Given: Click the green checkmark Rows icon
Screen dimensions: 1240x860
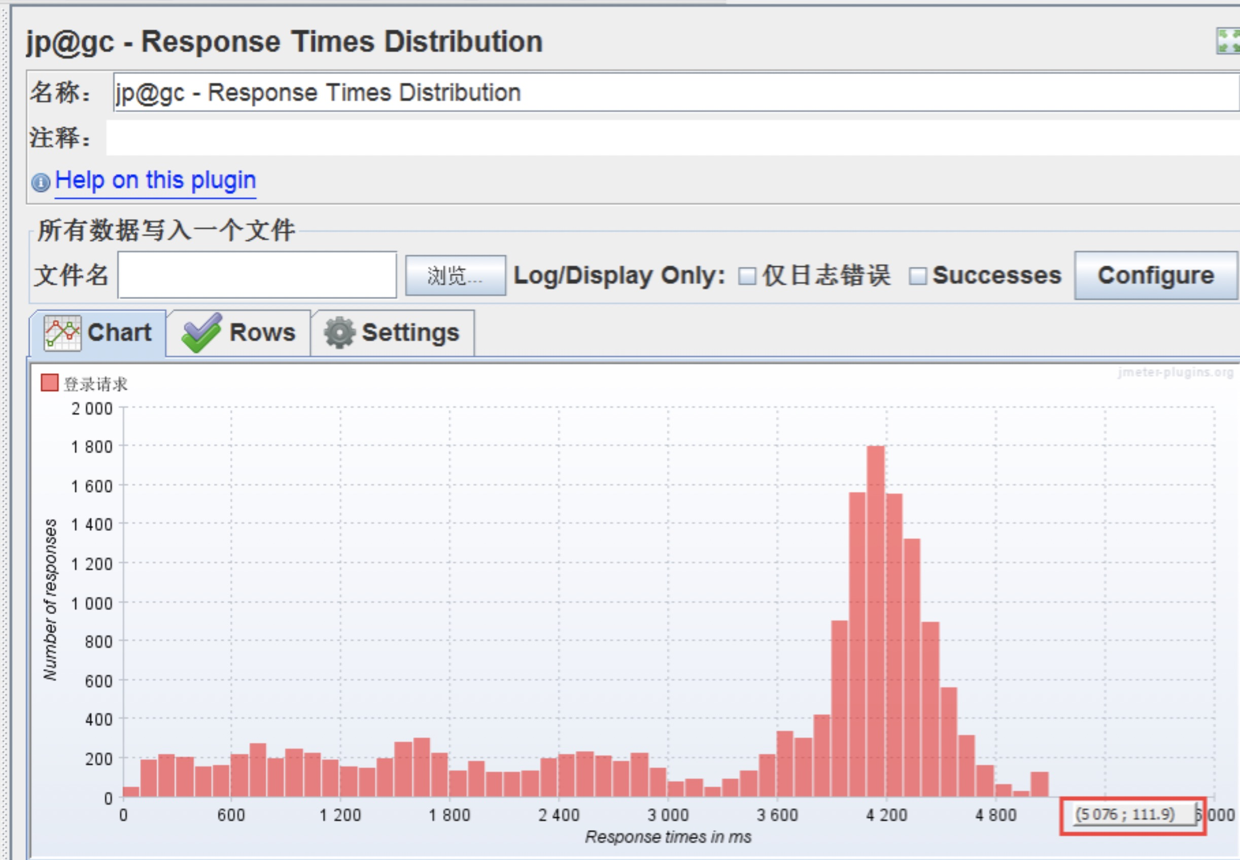Looking at the screenshot, I should (x=201, y=333).
